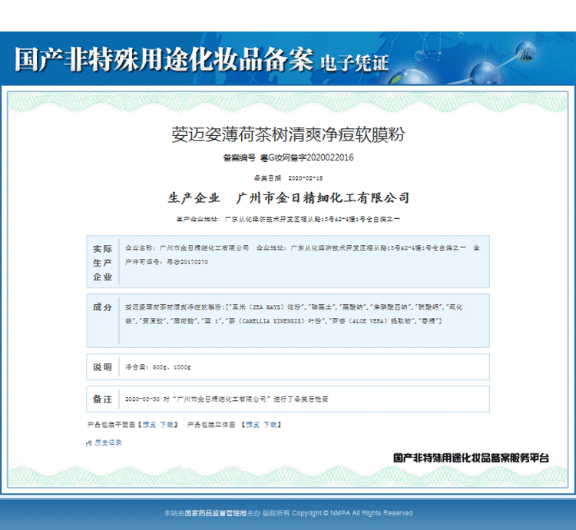Click the 产品包装平面图 label
Viewport: 576px width, 530px height.
pyautogui.click(x=111, y=425)
